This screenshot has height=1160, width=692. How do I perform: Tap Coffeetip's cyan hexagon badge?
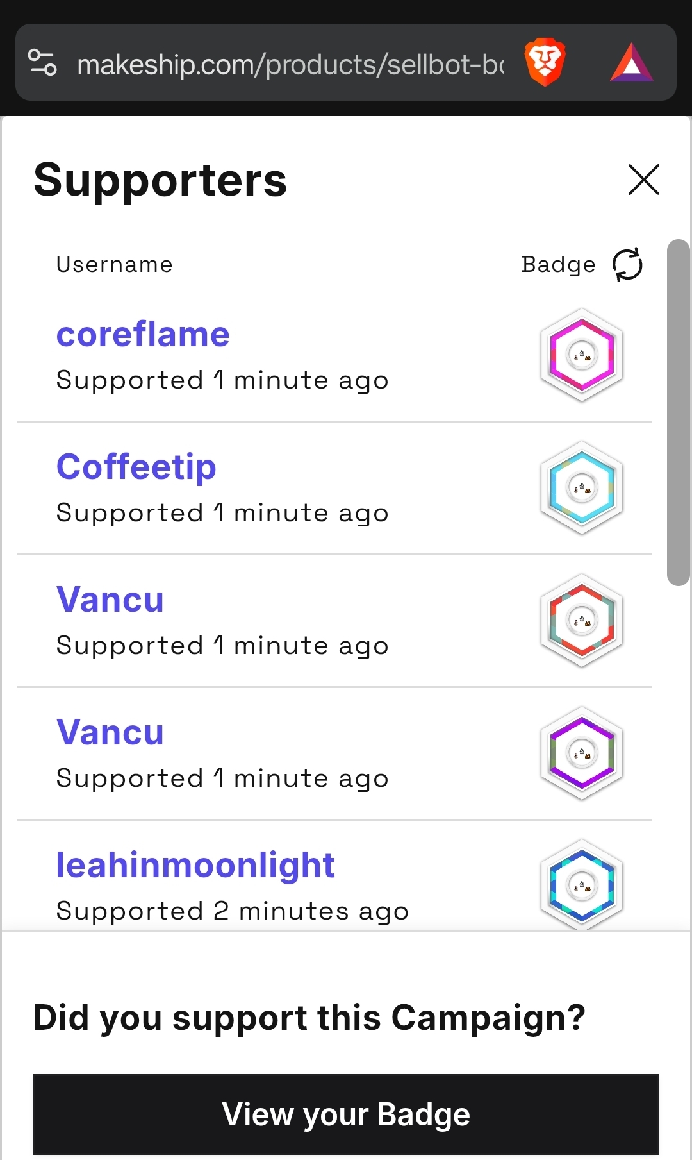tap(582, 487)
